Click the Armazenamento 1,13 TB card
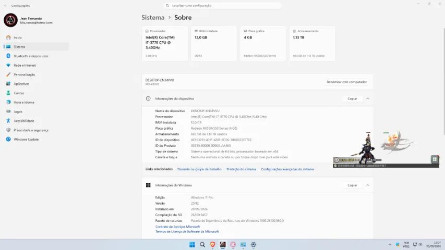Screen dimensions: 445x250 [312, 43]
